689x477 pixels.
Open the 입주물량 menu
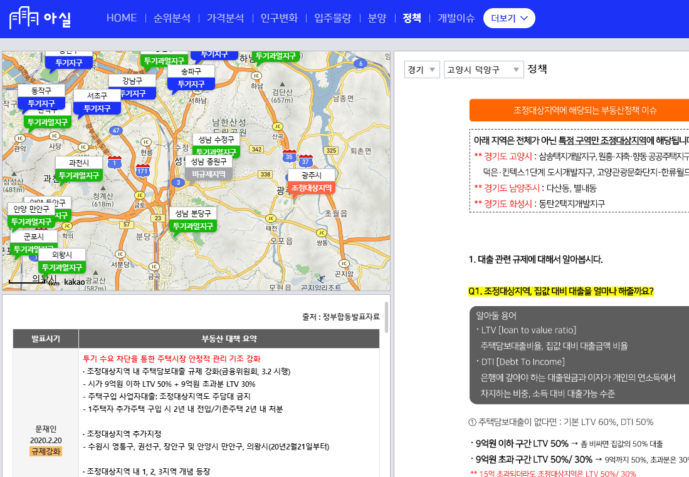point(333,18)
